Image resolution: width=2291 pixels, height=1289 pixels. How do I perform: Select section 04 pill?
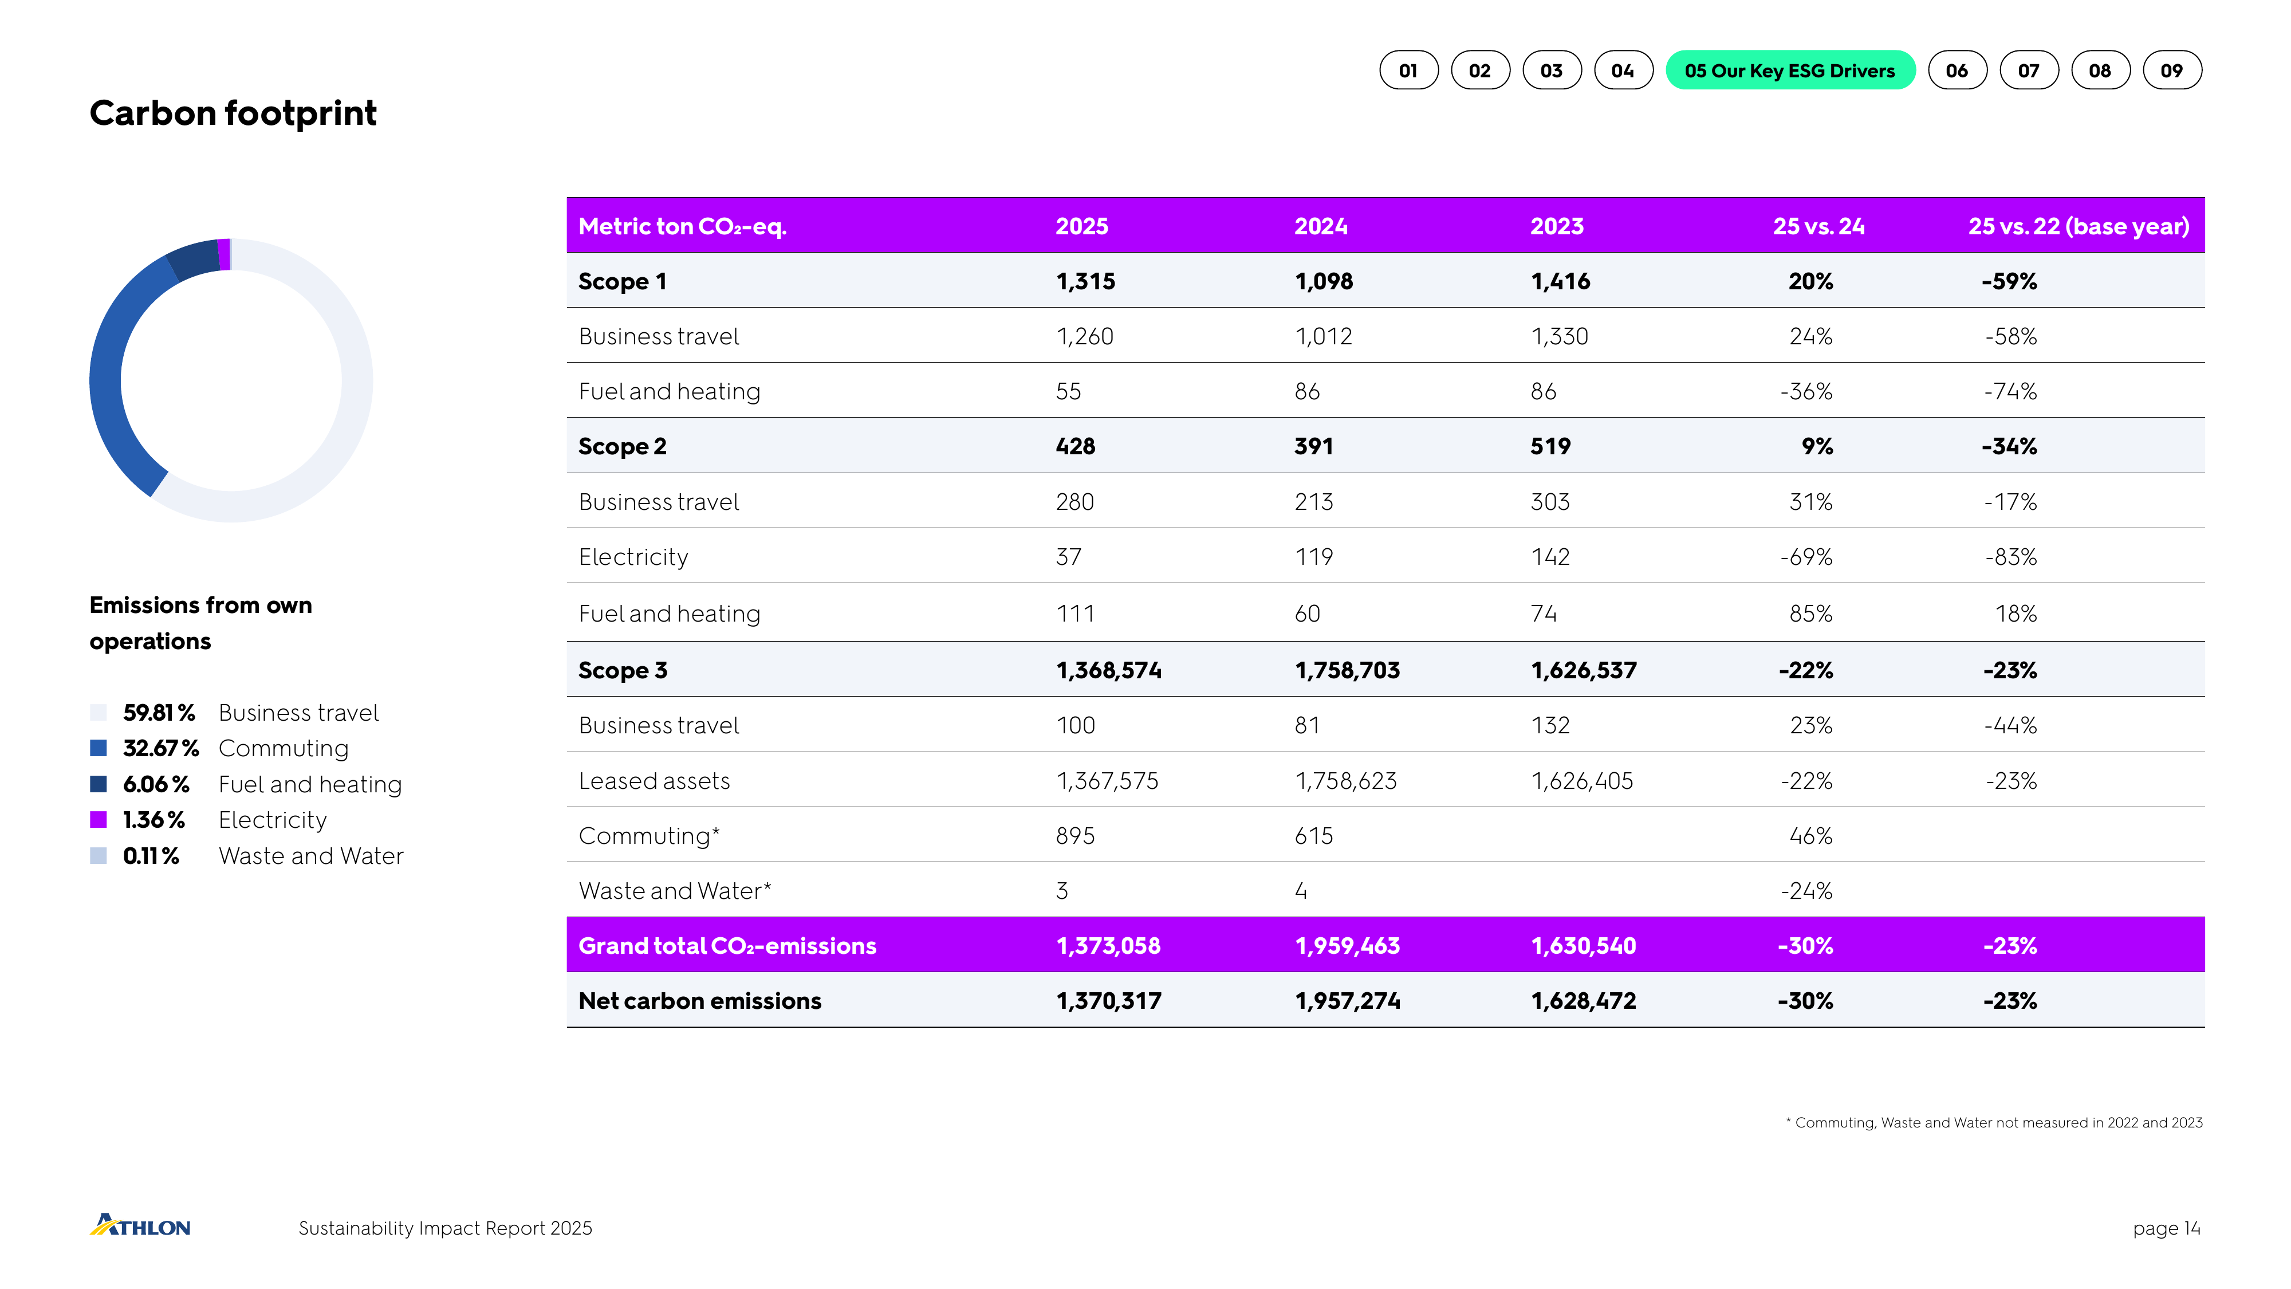[1623, 70]
